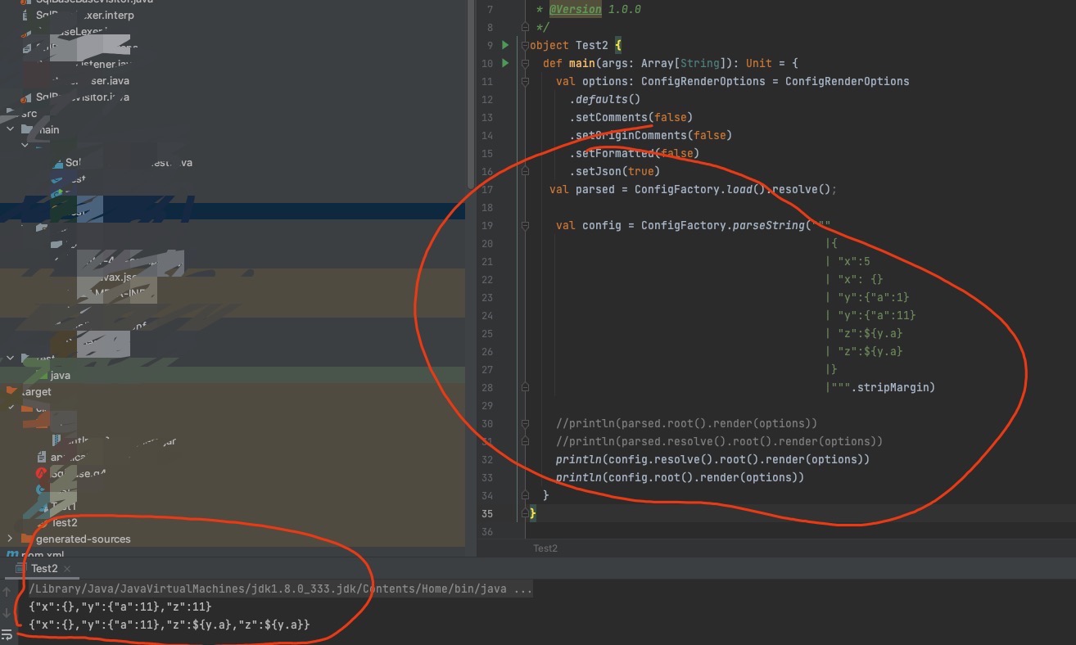Image resolution: width=1076 pixels, height=645 pixels.
Task: Run main method from line 10 gutter
Action: (505, 63)
